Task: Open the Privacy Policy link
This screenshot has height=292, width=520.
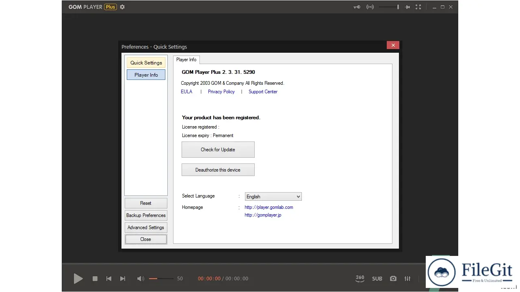Action: [221, 92]
